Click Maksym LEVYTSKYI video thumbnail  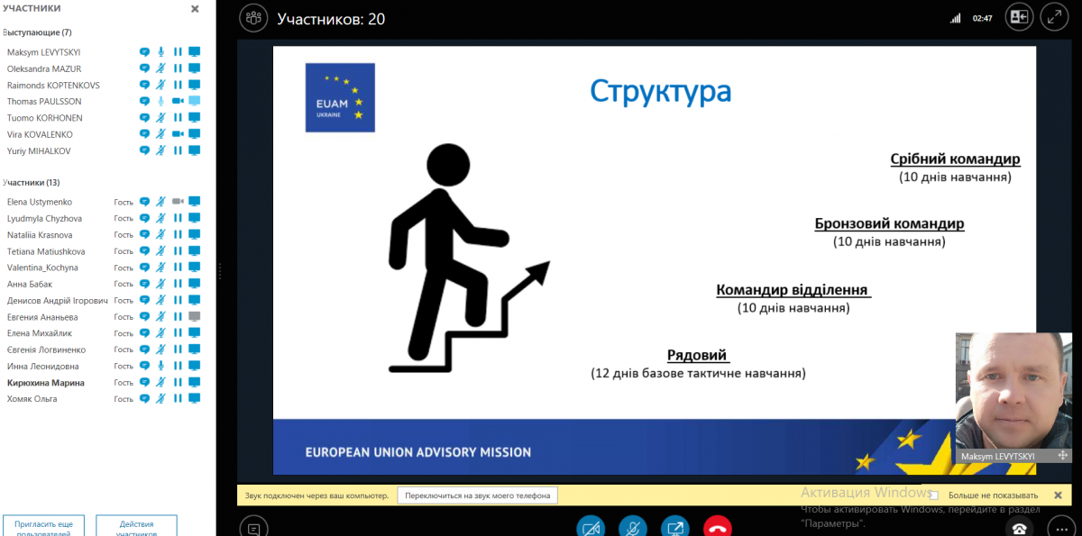pos(1013,396)
